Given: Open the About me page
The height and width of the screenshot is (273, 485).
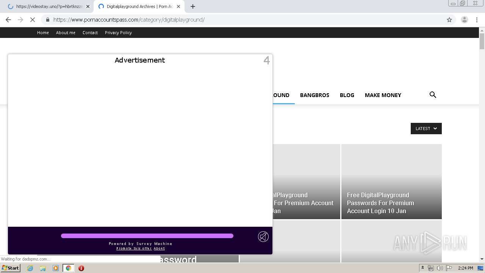Looking at the screenshot, I should [x=66, y=33].
